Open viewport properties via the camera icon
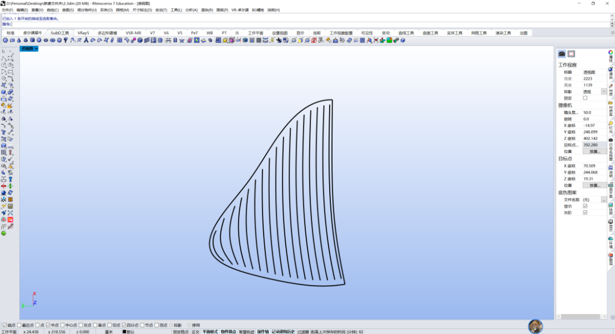This screenshot has height=334, width=615. click(561, 53)
